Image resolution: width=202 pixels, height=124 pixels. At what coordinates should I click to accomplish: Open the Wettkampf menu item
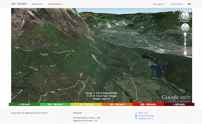(37, 4)
